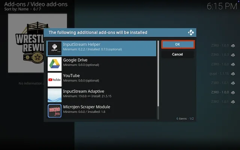Click cloud icon next to Z3R0 - 1.0.3

pos(233,55)
